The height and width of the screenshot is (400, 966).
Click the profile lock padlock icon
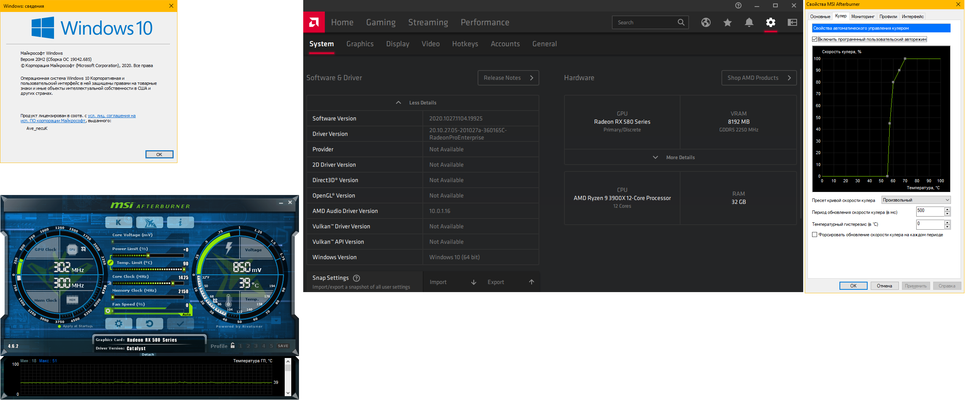233,345
